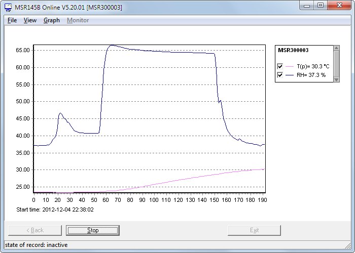Select the MSR300003 legend heading

click(x=293, y=51)
